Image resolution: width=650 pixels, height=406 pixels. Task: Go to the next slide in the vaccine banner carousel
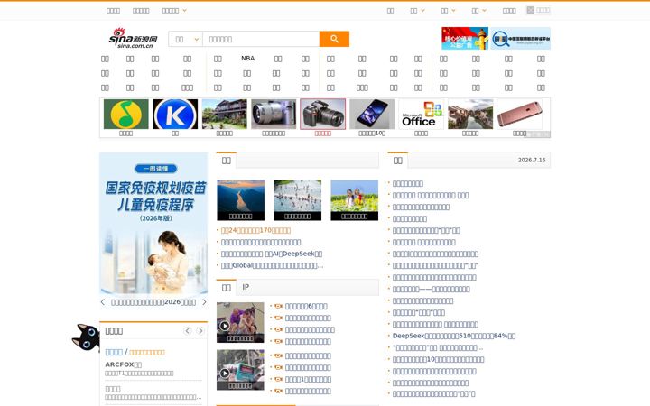click(204, 302)
